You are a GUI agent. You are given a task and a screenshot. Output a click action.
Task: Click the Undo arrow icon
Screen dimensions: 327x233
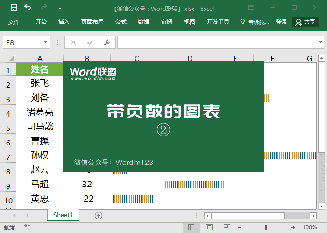pos(27,7)
